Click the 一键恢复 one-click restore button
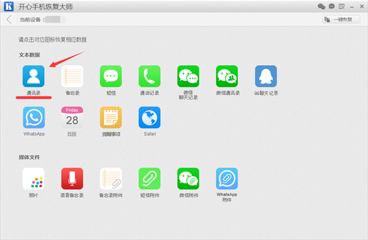The image size is (368, 240). pyautogui.click(x=341, y=19)
